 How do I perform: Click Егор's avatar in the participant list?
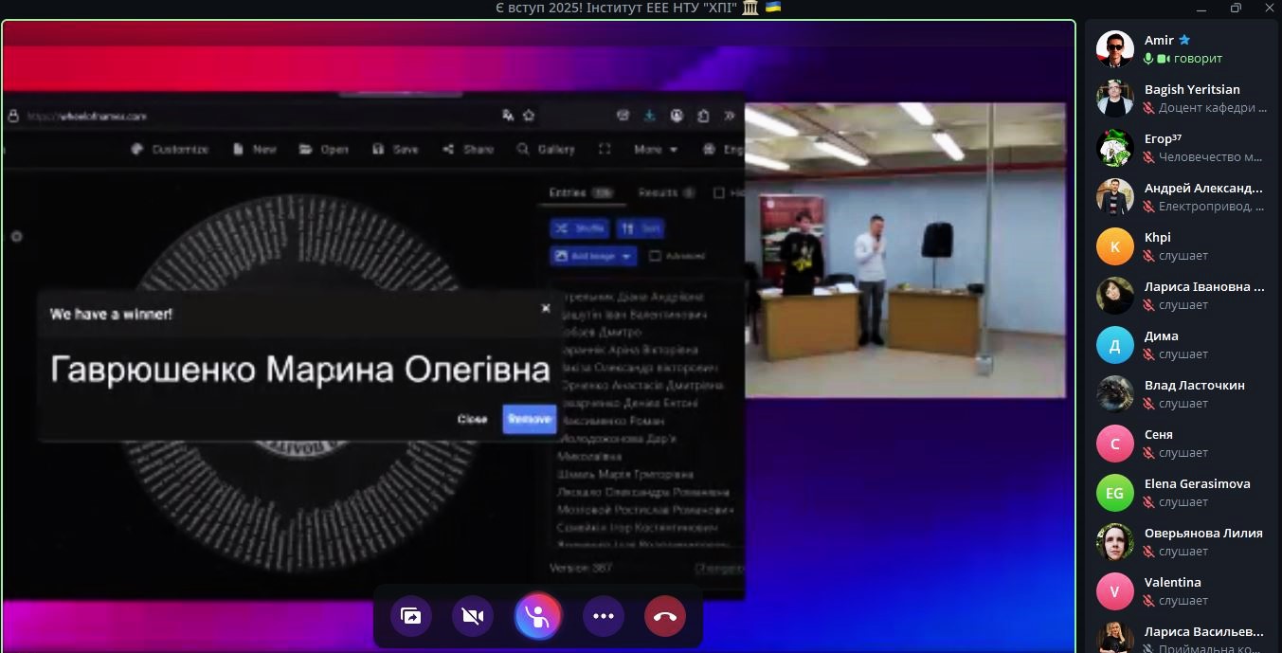pos(1115,148)
